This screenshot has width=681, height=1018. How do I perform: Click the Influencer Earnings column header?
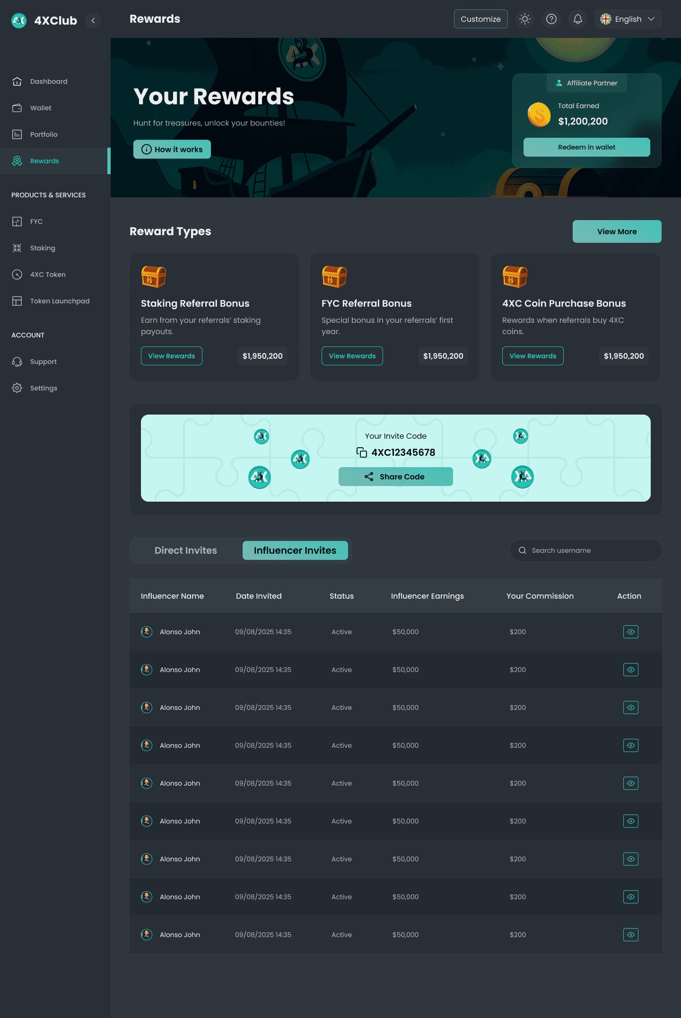[x=428, y=596]
